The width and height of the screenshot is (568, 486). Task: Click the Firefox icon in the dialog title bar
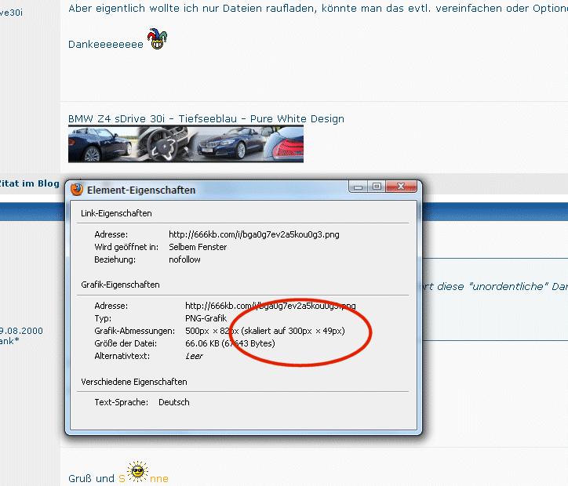pyautogui.click(x=77, y=190)
